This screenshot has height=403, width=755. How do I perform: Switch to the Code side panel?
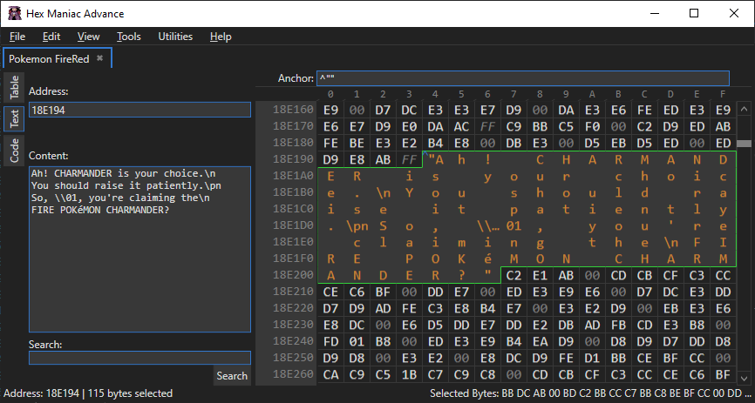click(15, 151)
